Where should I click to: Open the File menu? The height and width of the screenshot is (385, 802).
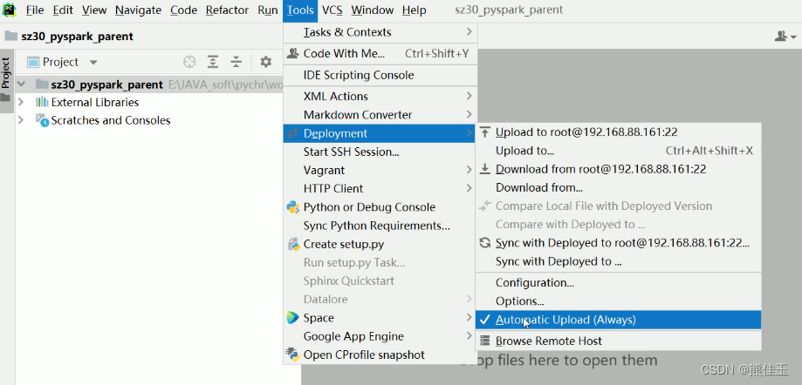pyautogui.click(x=35, y=10)
